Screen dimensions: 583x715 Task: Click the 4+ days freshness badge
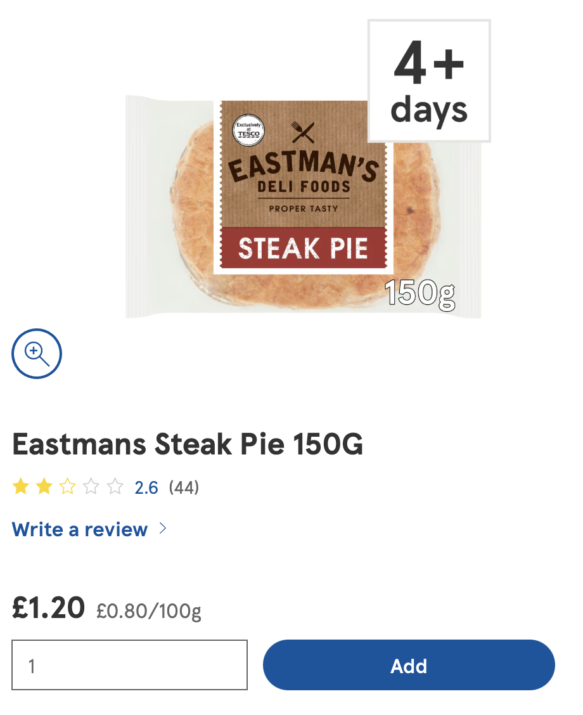click(429, 81)
